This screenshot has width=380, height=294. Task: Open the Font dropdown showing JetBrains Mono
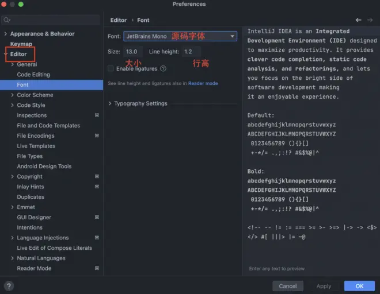coord(180,36)
